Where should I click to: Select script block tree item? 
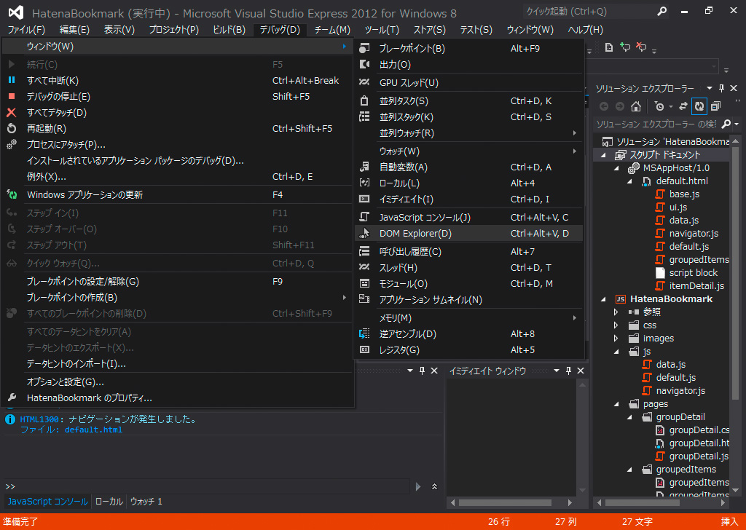(694, 273)
